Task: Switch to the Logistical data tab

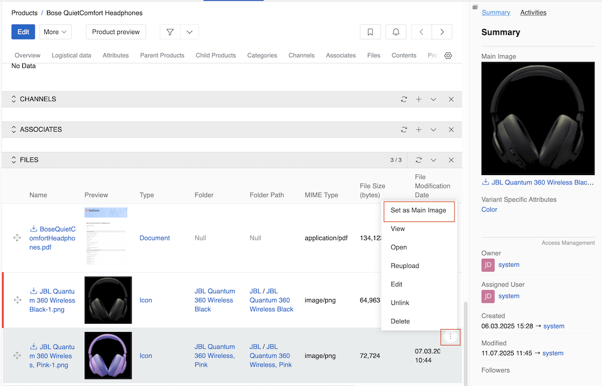Action: pos(71,55)
